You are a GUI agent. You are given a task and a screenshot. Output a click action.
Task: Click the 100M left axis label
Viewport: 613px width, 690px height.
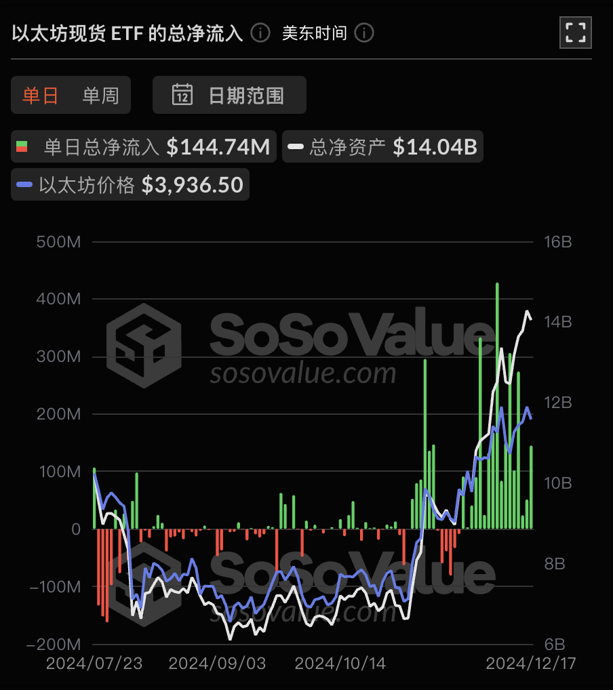pos(60,471)
